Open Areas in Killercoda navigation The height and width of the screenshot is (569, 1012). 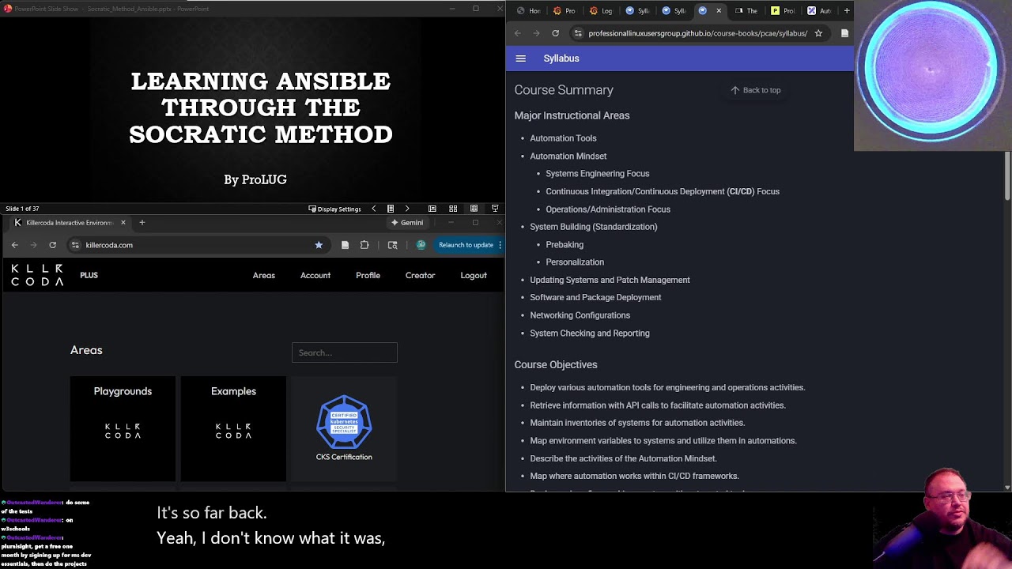(264, 275)
